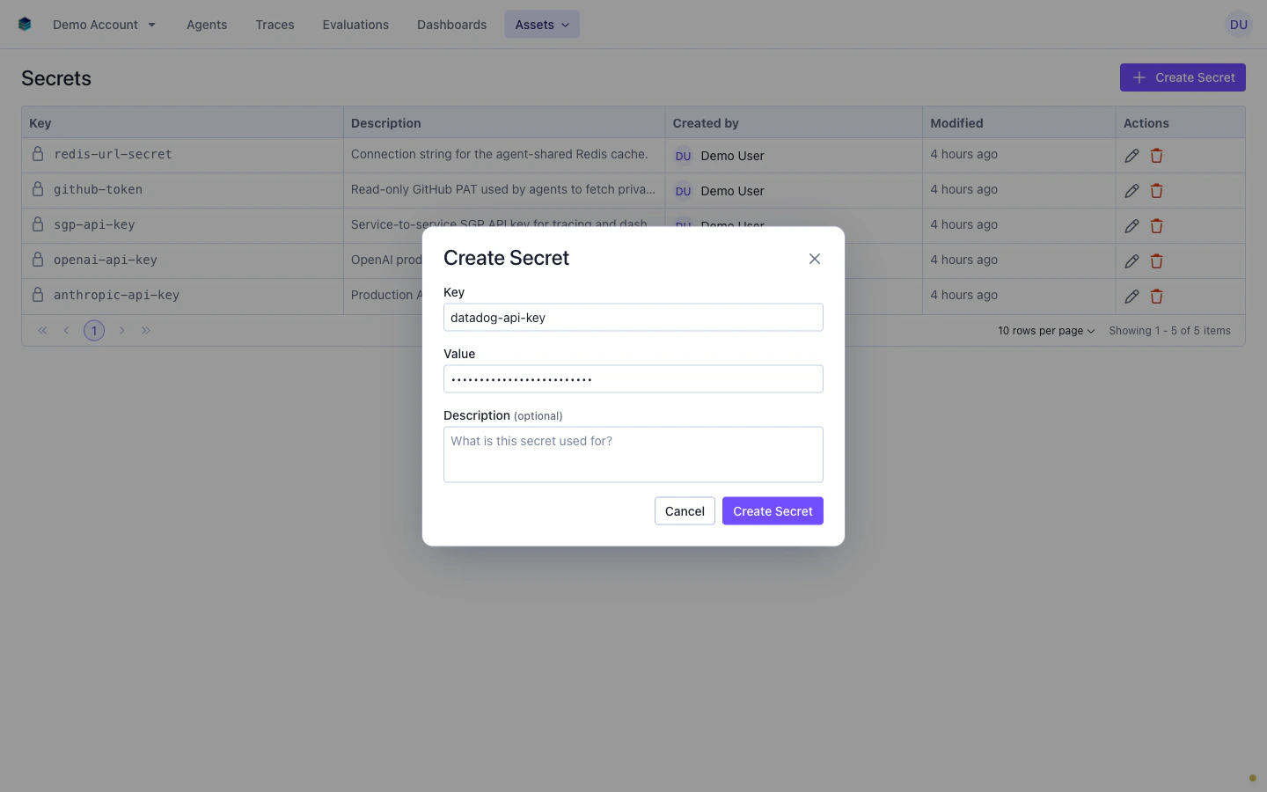
Task: Click the Key input containing datadog-api-key
Action: coord(633,318)
